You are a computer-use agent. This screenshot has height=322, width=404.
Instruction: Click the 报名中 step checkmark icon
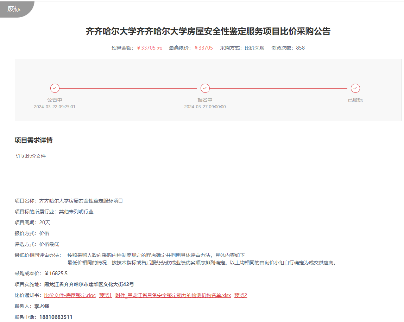205,88
